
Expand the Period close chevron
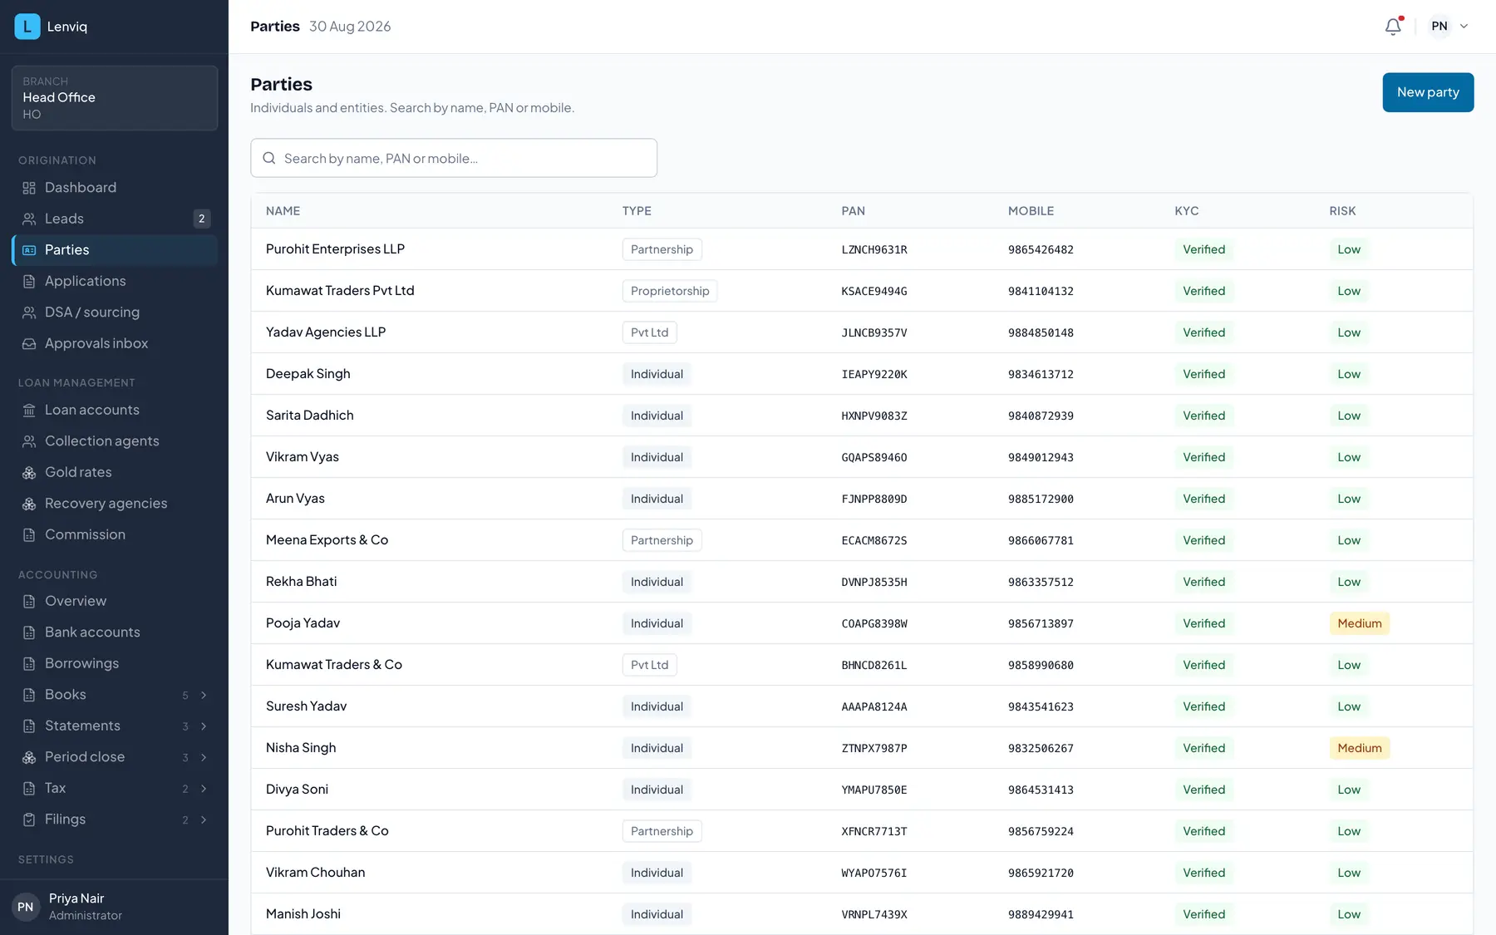coord(204,757)
